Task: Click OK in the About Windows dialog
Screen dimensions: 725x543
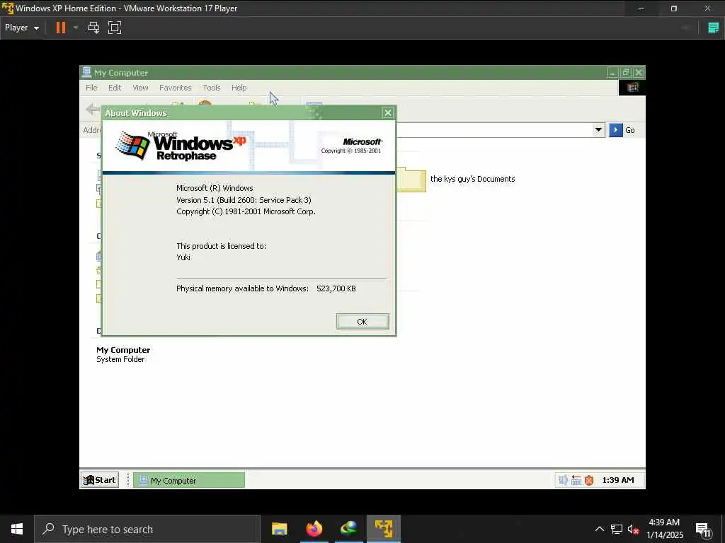Action: [x=362, y=322]
